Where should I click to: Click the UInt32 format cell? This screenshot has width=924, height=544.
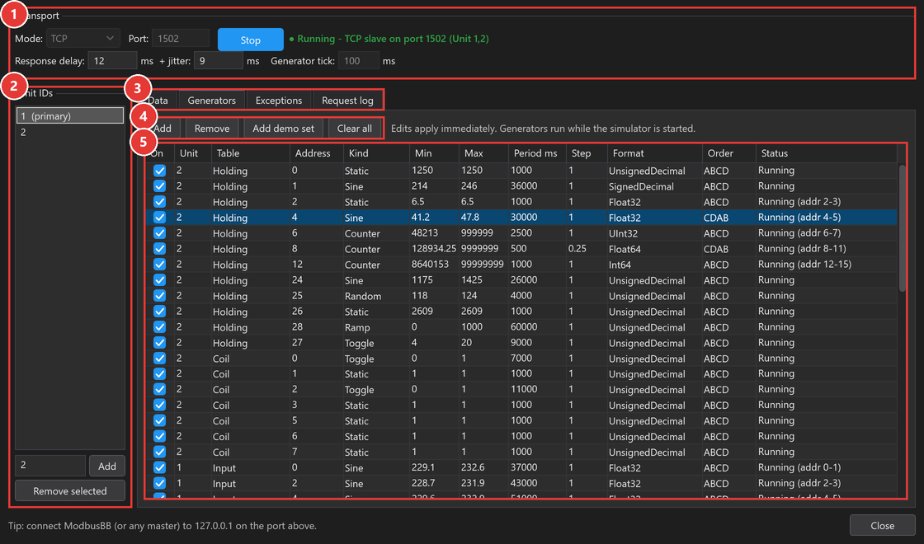coord(654,233)
